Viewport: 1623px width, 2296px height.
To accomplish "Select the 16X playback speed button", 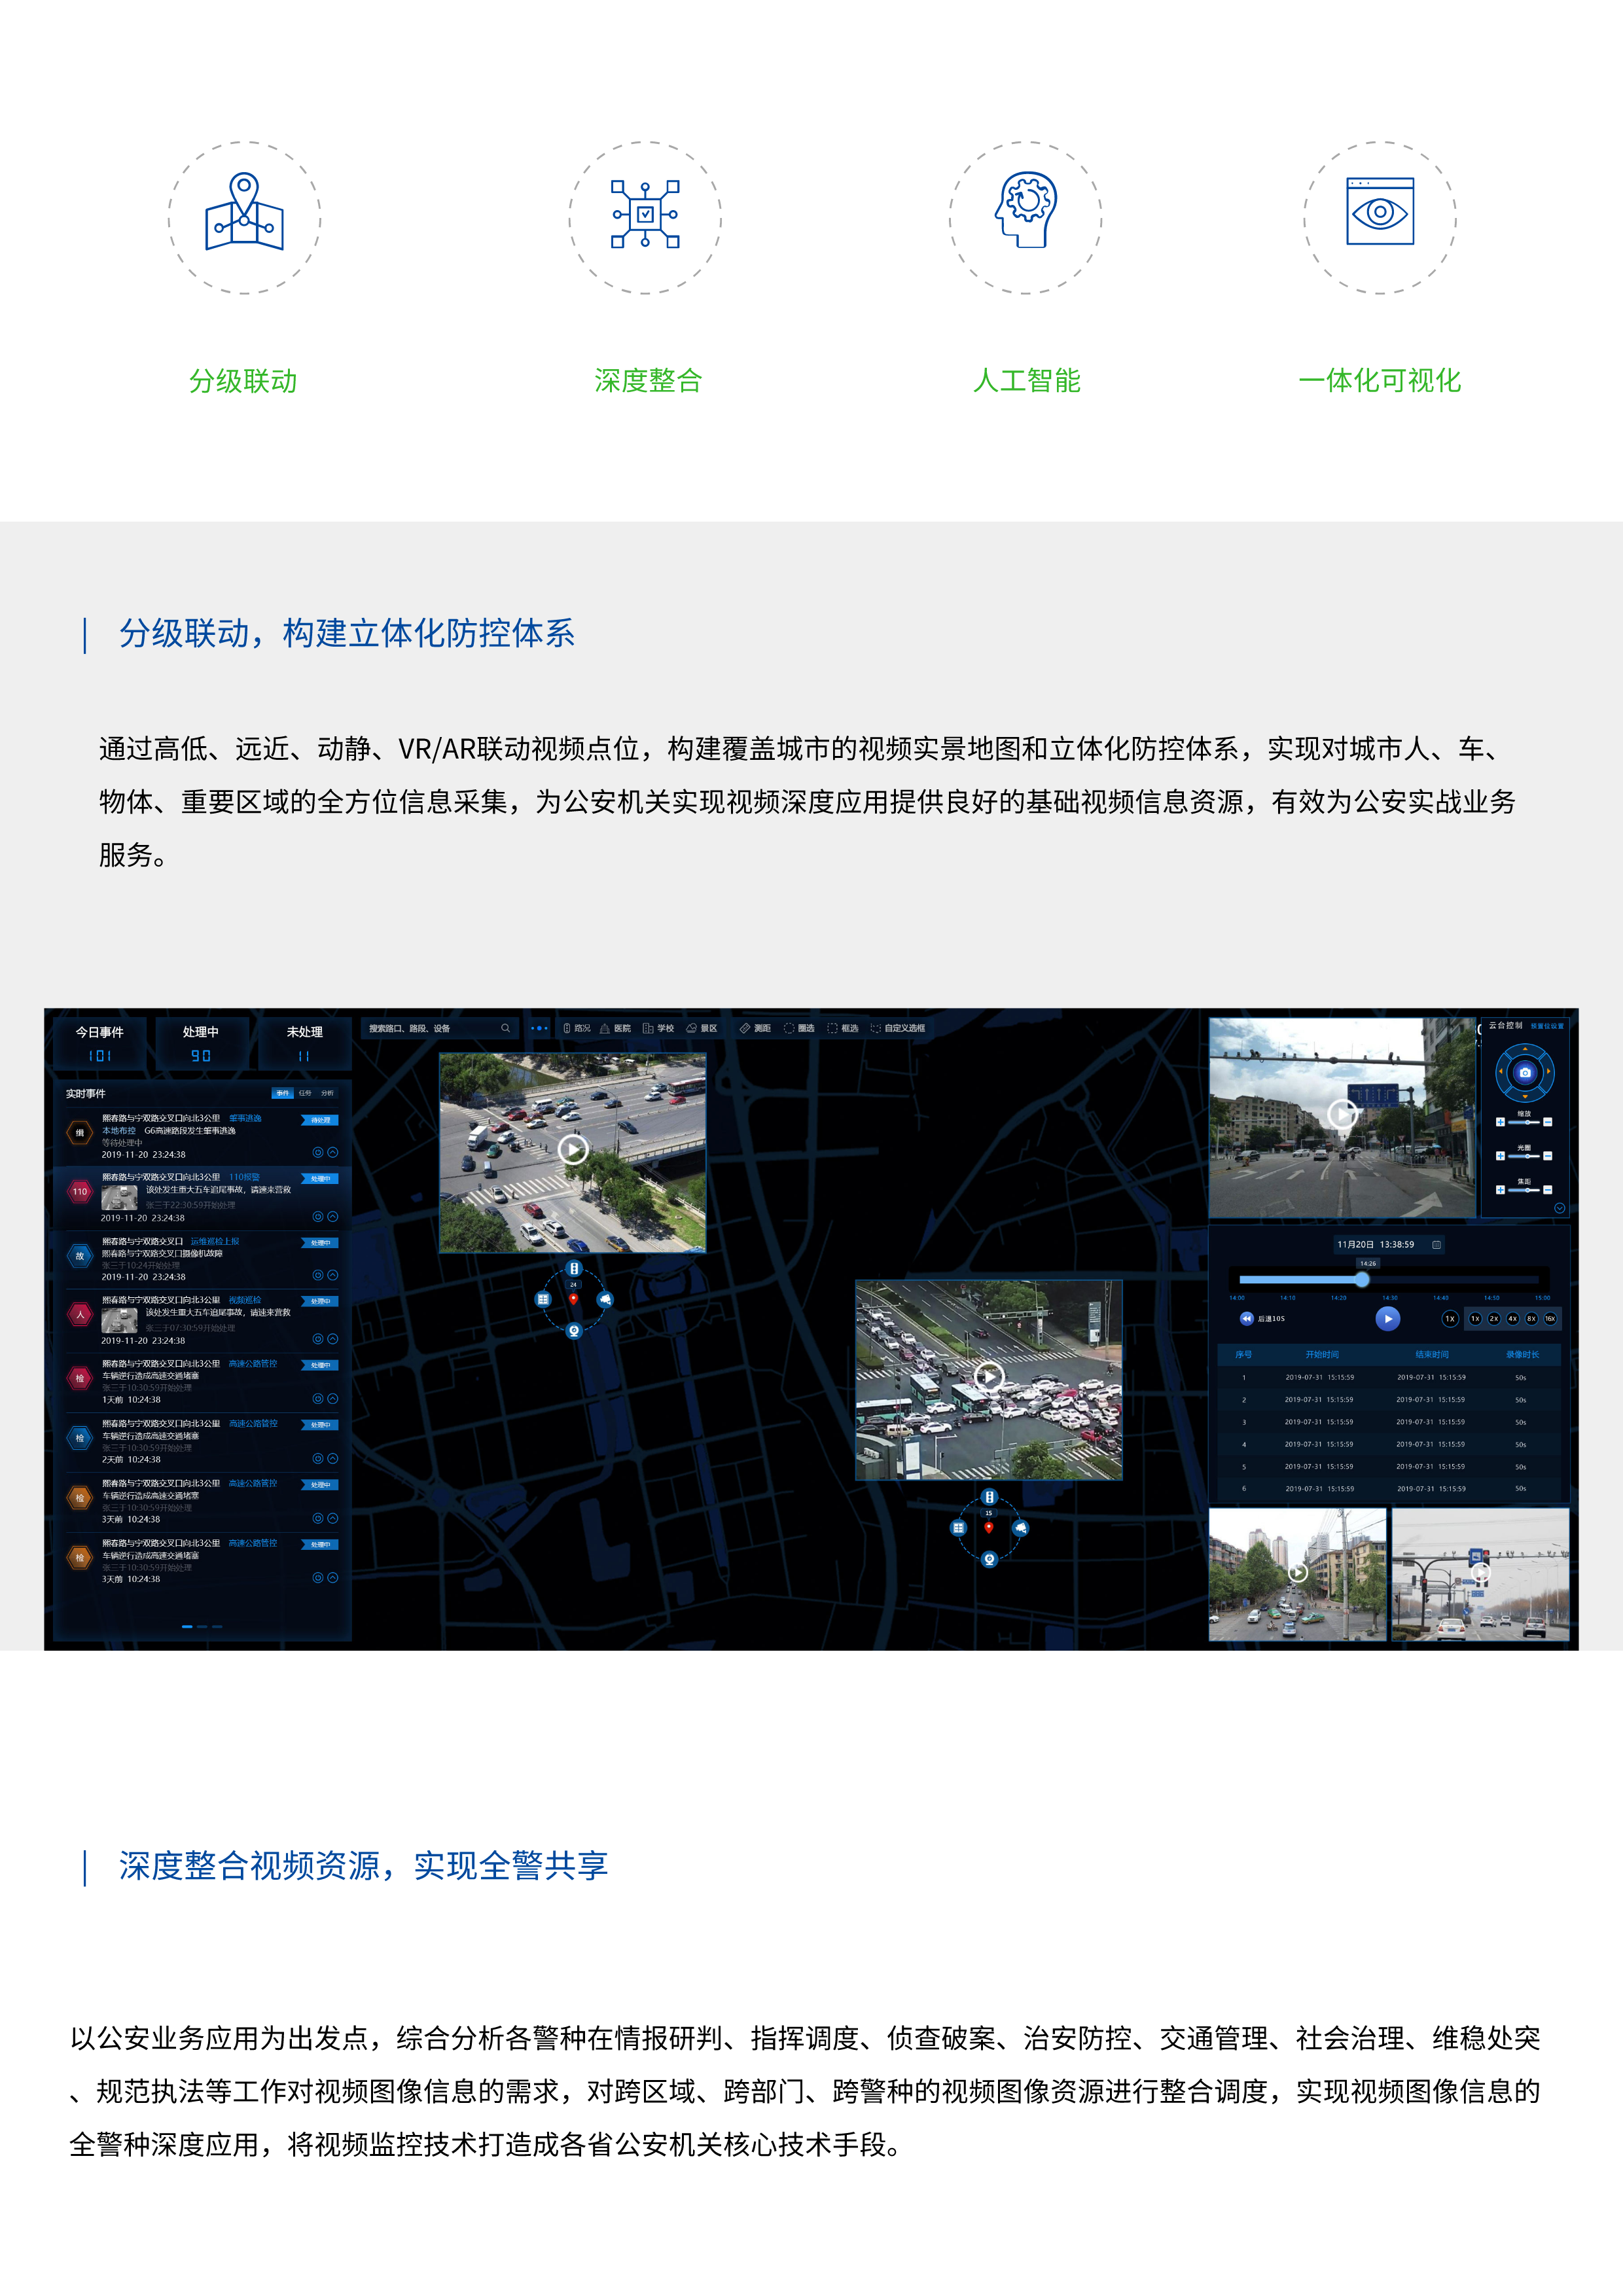I will click(1549, 1318).
